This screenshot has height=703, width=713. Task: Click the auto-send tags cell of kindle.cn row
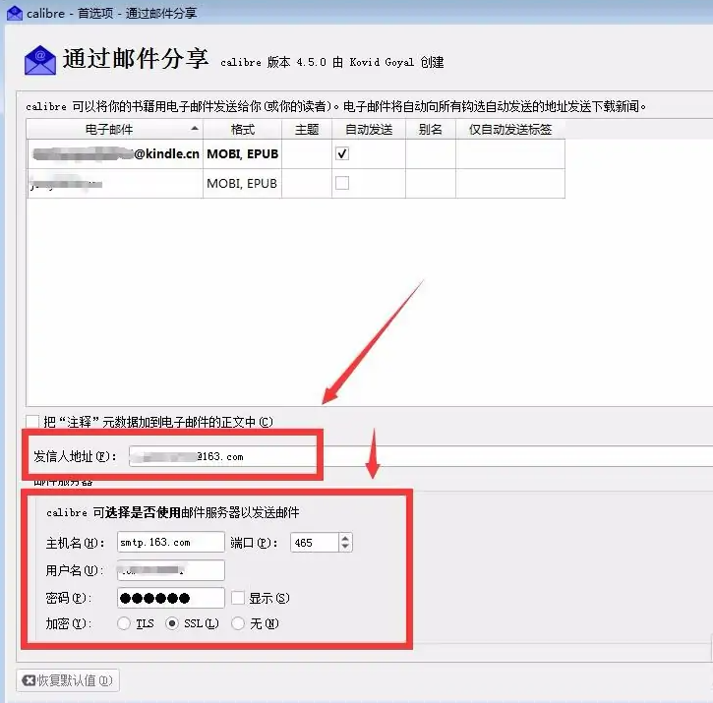tap(510, 154)
